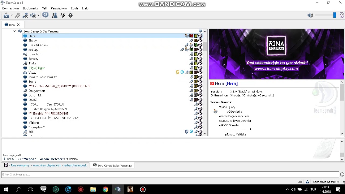The width and height of the screenshot is (345, 194).
Task: Open the dropdown arrow next to mute speakers
Action: [x=38, y=15]
